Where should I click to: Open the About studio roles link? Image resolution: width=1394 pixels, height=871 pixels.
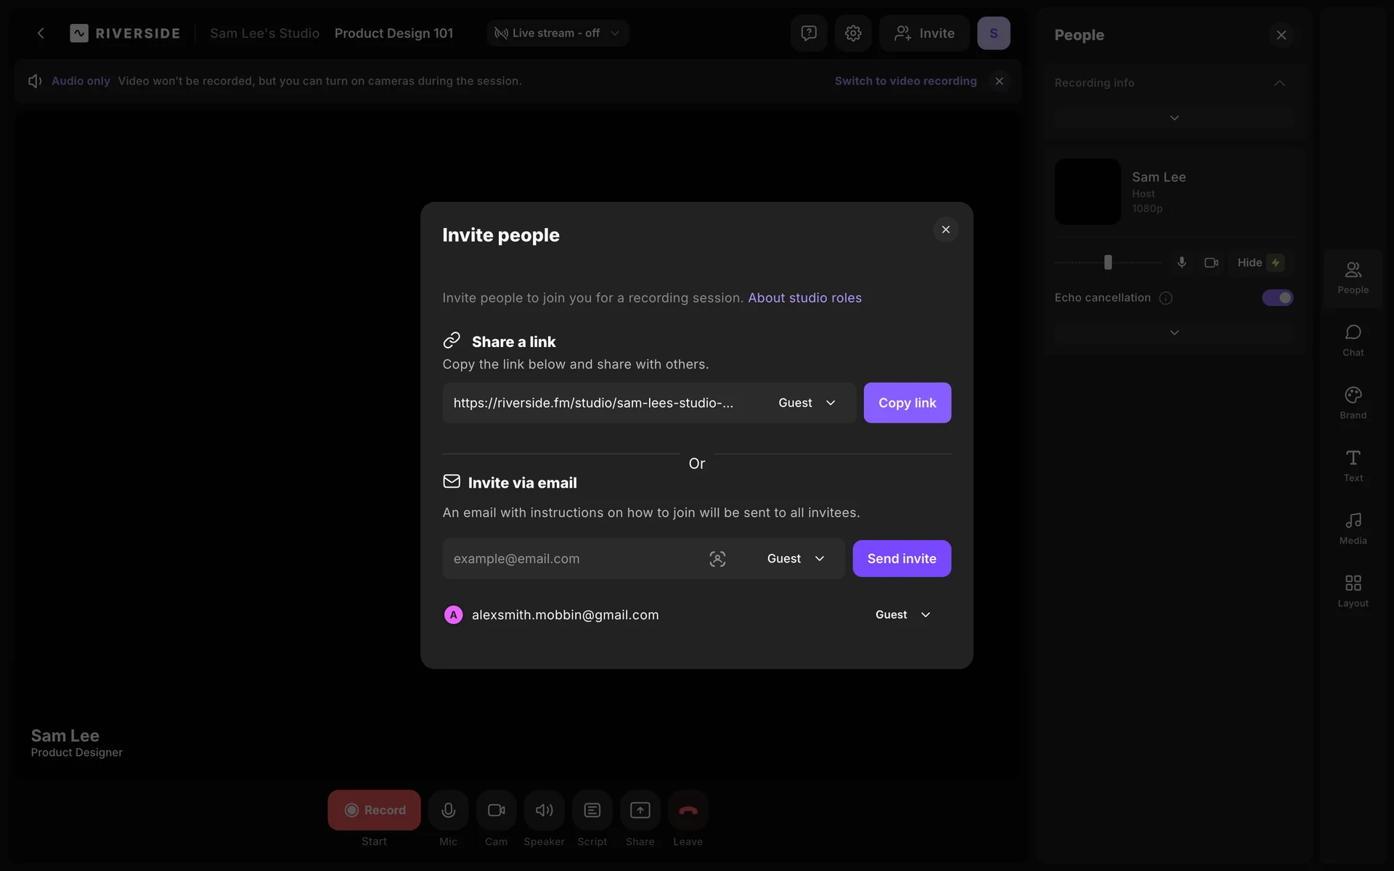click(x=804, y=298)
